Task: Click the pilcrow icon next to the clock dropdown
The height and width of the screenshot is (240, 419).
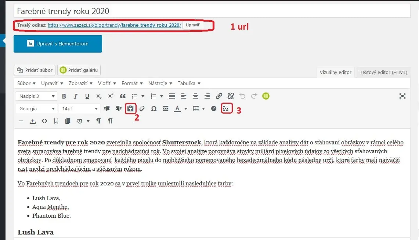Action: (99, 121)
